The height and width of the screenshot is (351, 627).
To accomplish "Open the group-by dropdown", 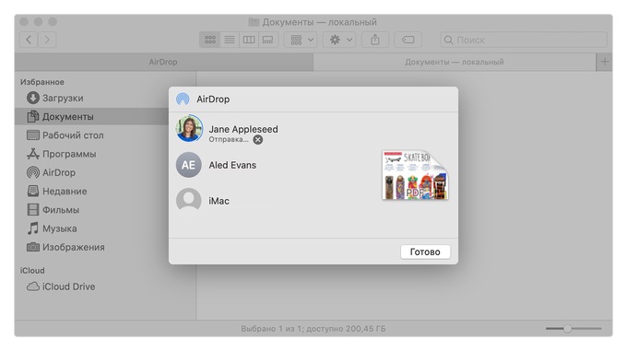I will 302,40.
